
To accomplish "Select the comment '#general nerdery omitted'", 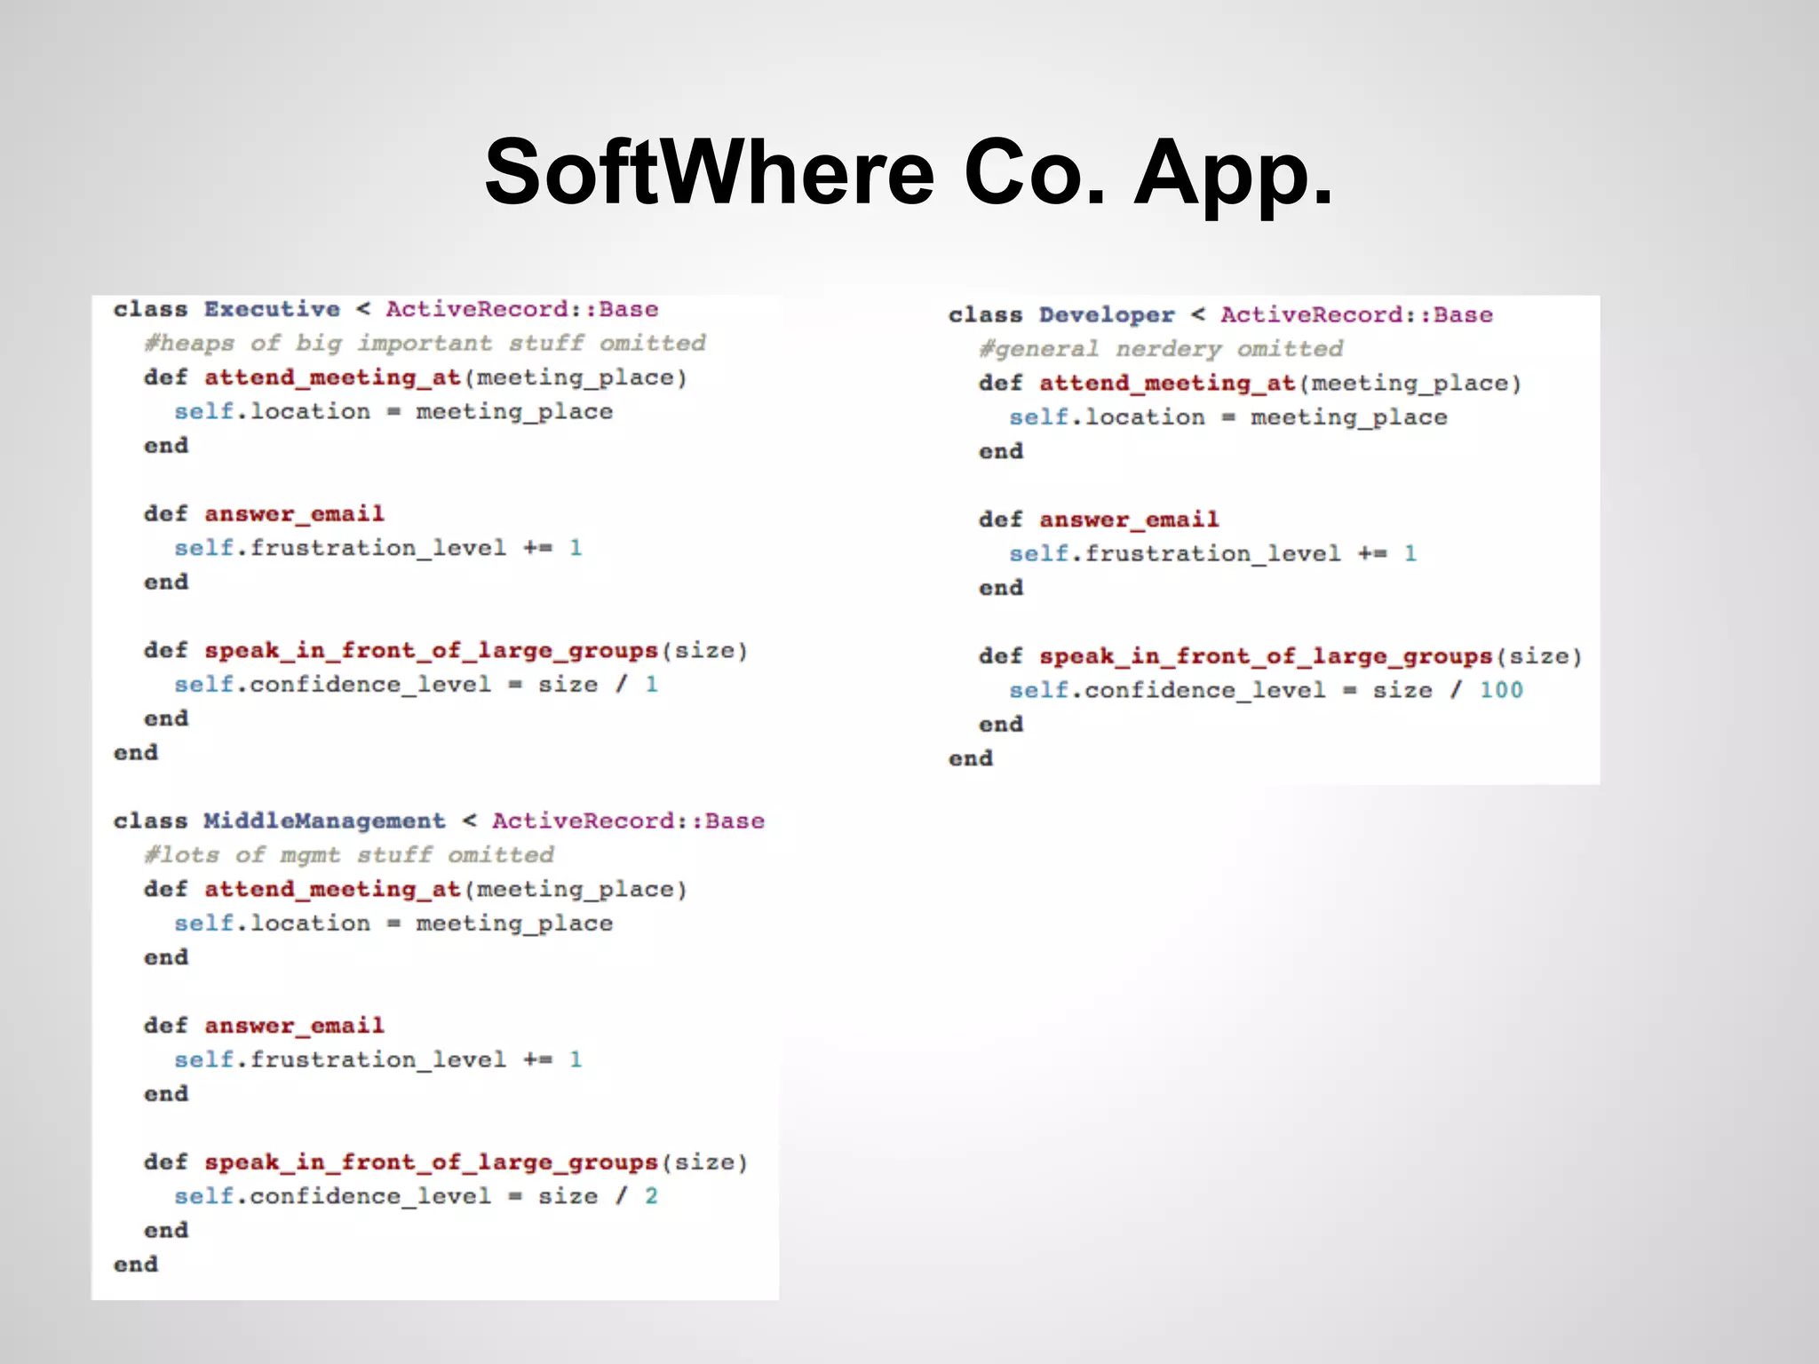I will pos(1162,349).
